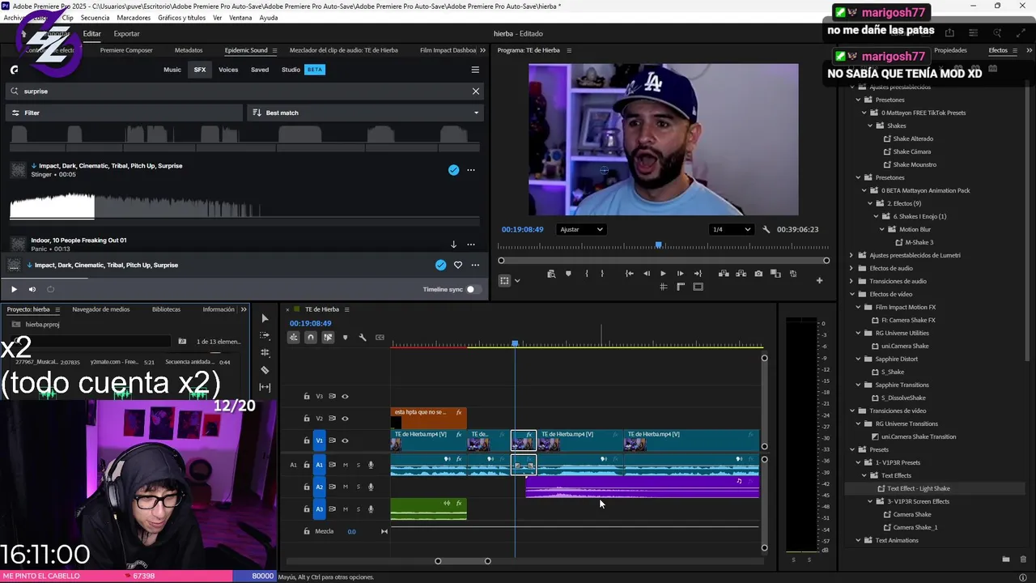Open Program monitor wrench settings
This screenshot has width=1036, height=583.
point(766,229)
